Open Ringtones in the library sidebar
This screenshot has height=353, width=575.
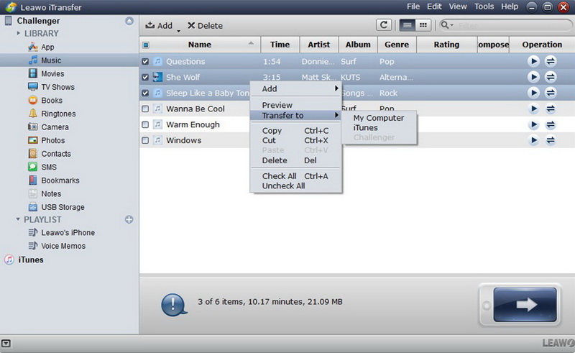[x=57, y=114]
